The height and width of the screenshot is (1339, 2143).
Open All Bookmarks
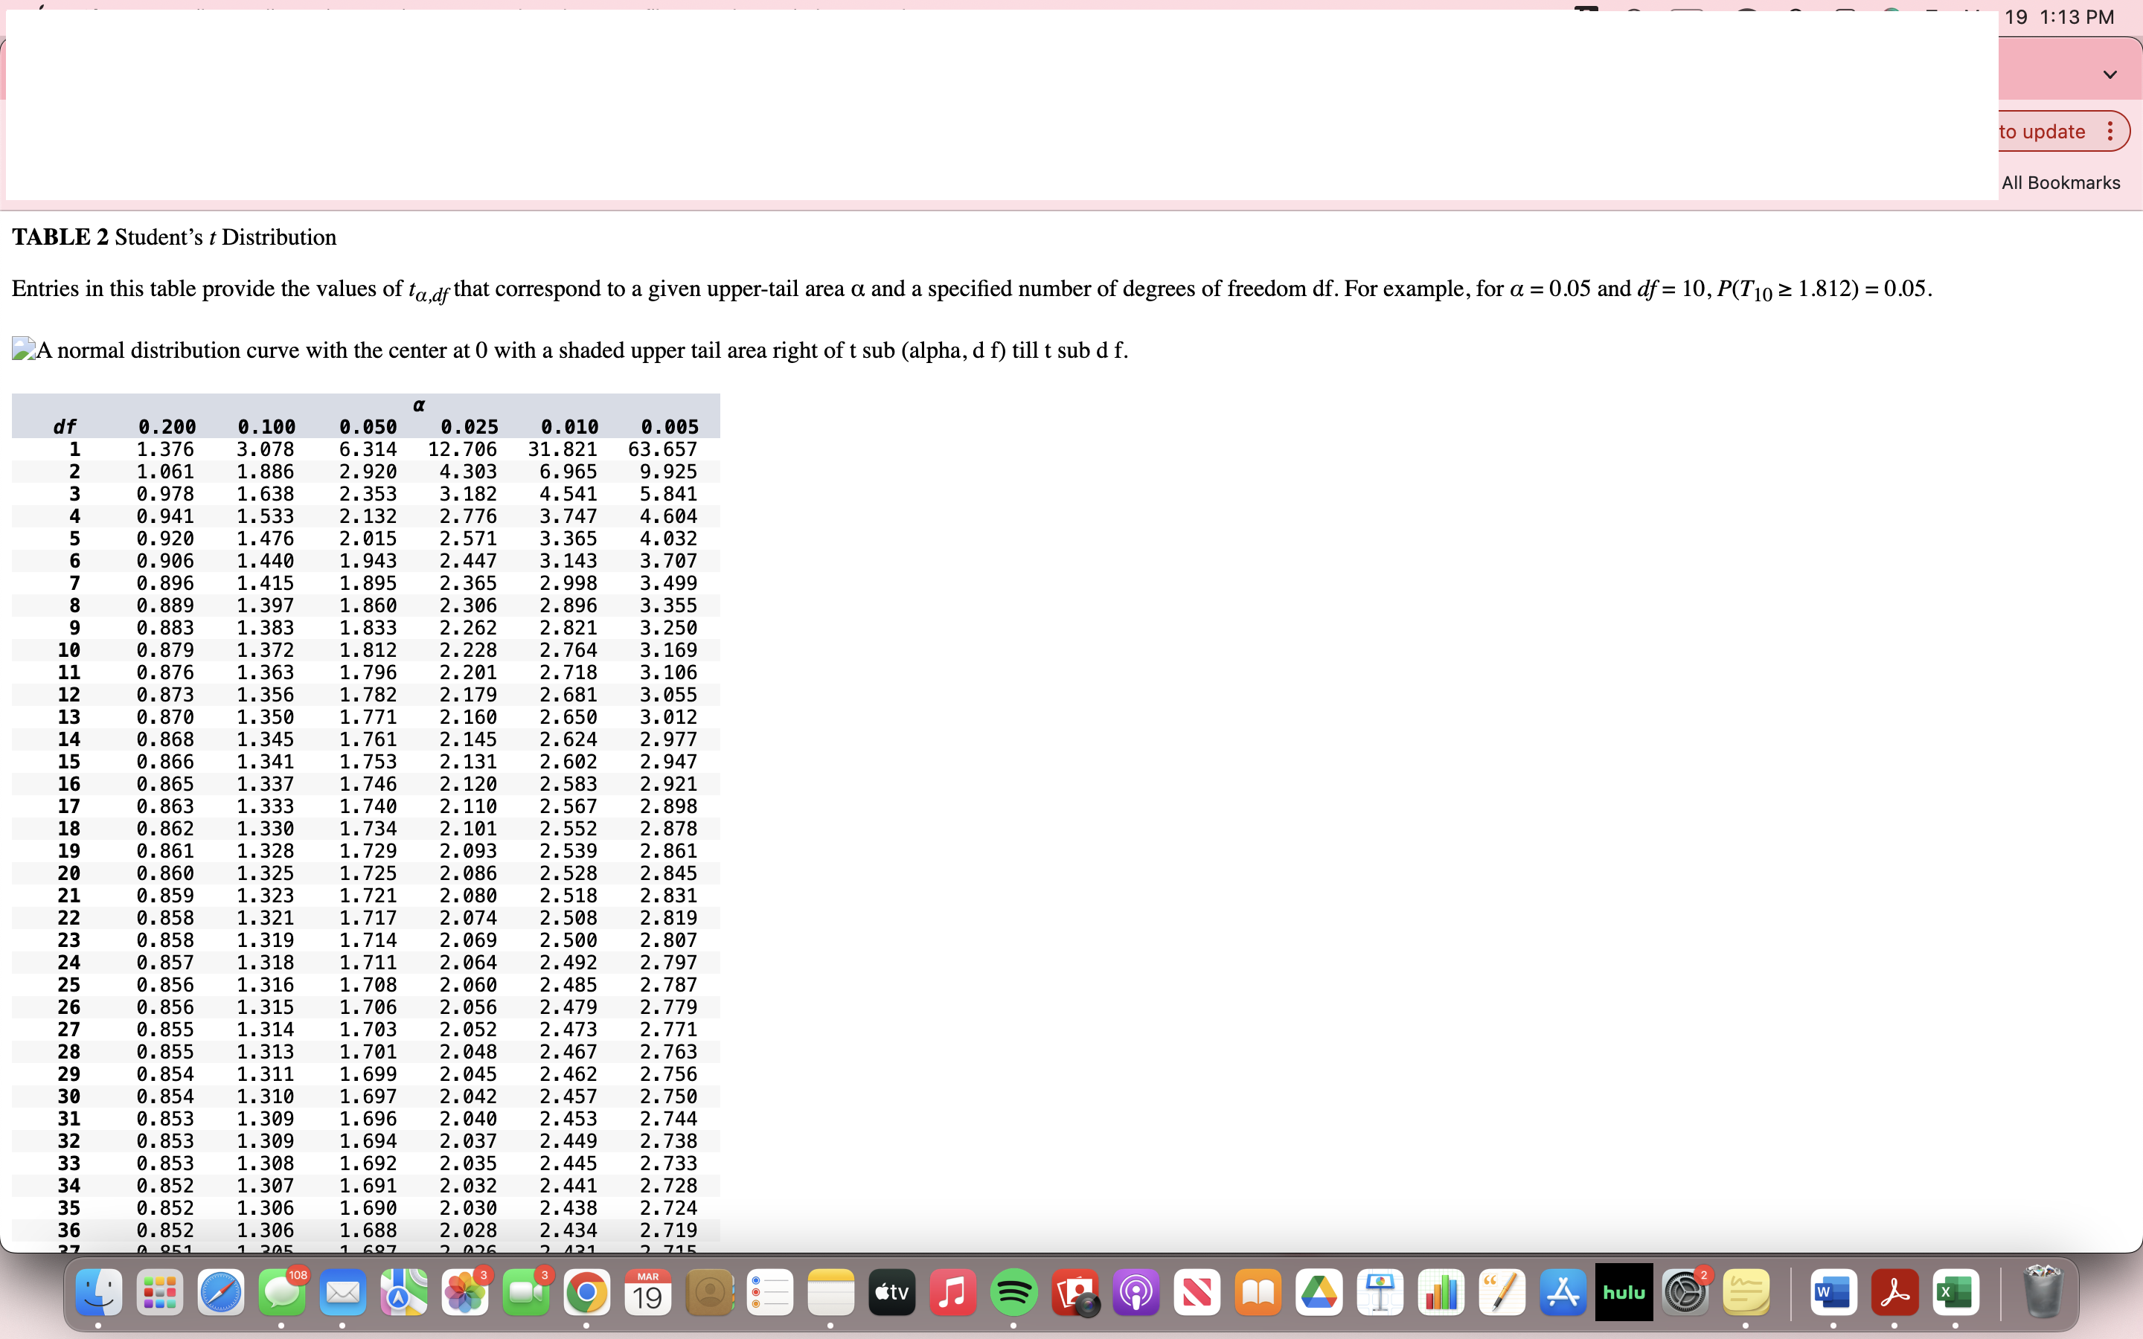pyautogui.click(x=2060, y=182)
